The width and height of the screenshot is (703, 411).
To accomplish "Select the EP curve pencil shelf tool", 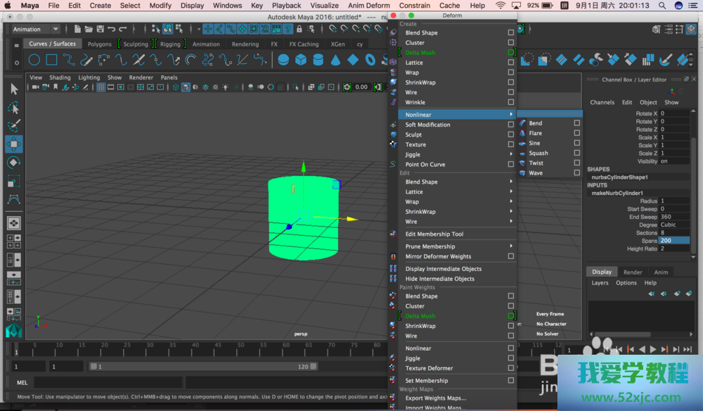I will (x=86, y=61).
